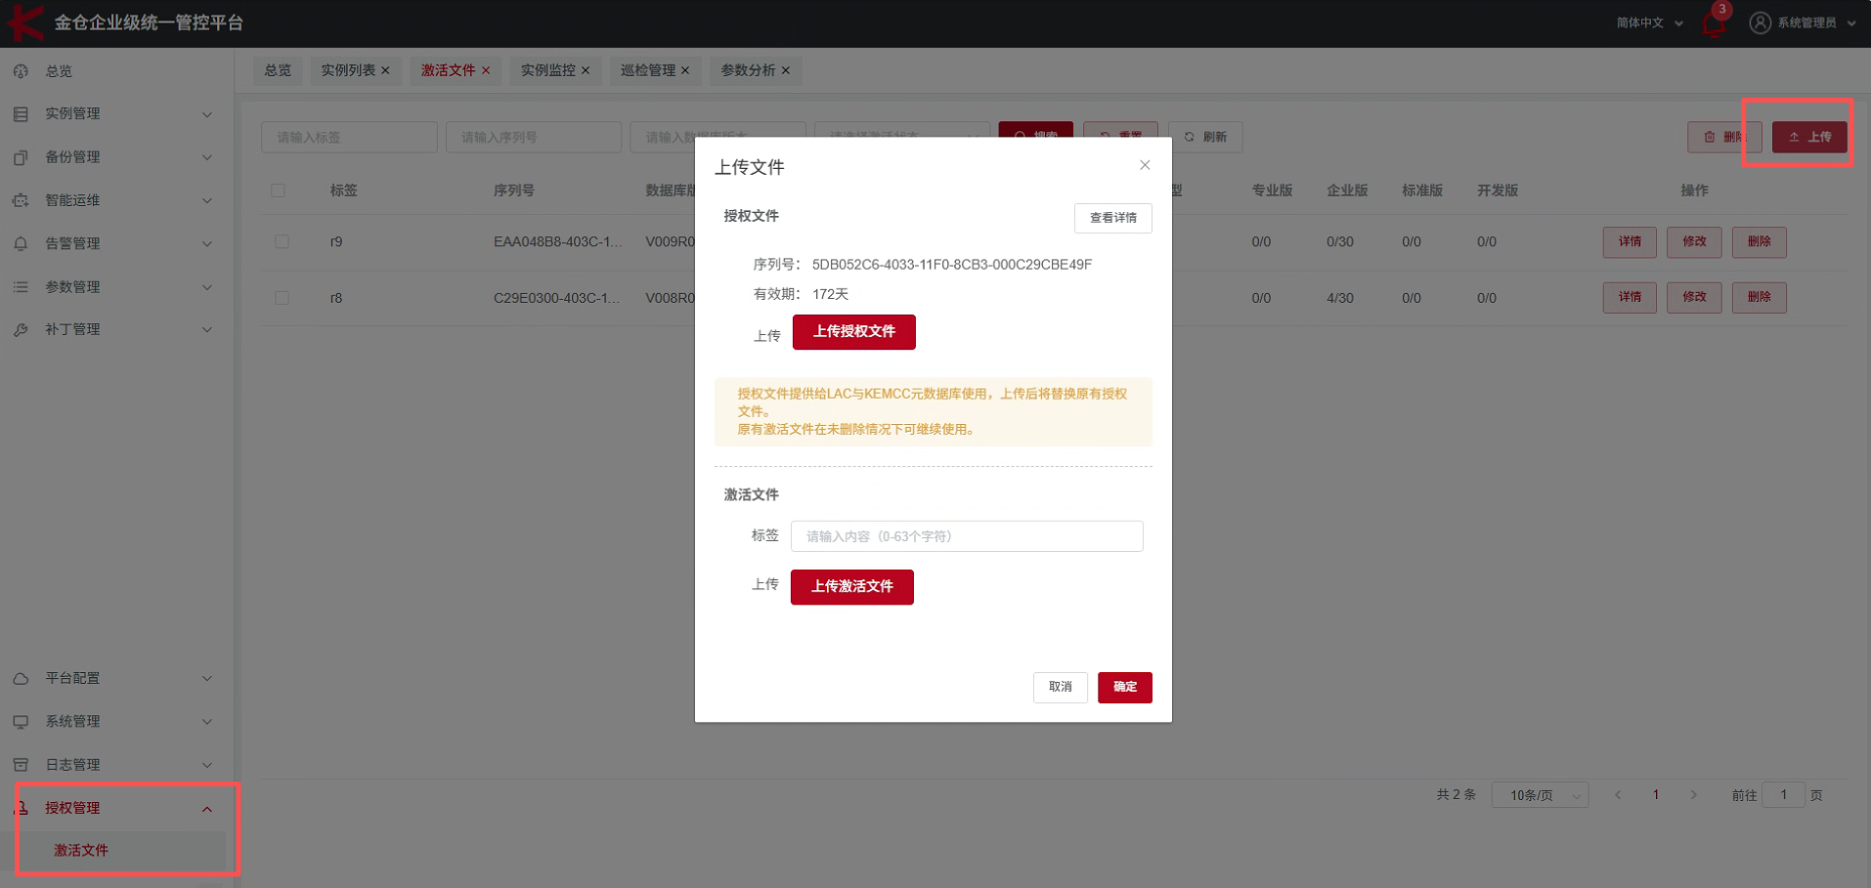1871x888 pixels.
Task: Open the 10条/页 page size dropdown
Action: pos(1540,795)
